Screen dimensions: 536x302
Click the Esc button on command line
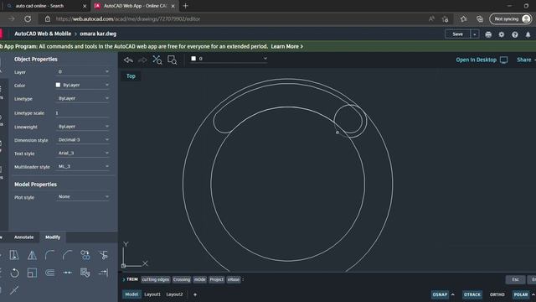pyautogui.click(x=515, y=279)
